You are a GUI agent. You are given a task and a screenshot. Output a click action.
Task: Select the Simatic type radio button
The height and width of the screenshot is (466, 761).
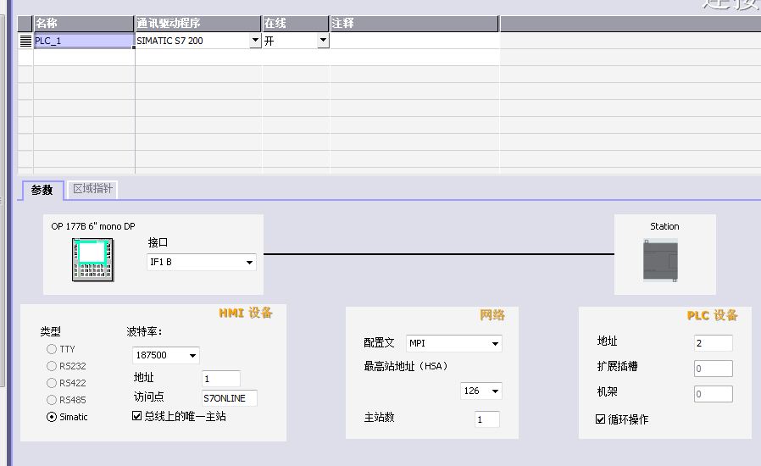[x=52, y=417]
